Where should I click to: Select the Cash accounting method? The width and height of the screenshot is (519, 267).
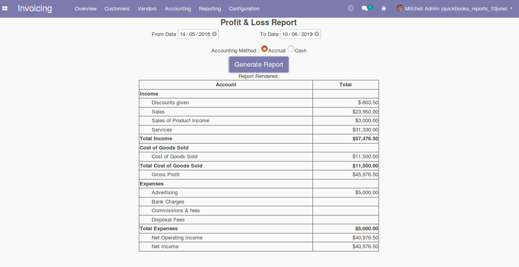click(x=291, y=49)
